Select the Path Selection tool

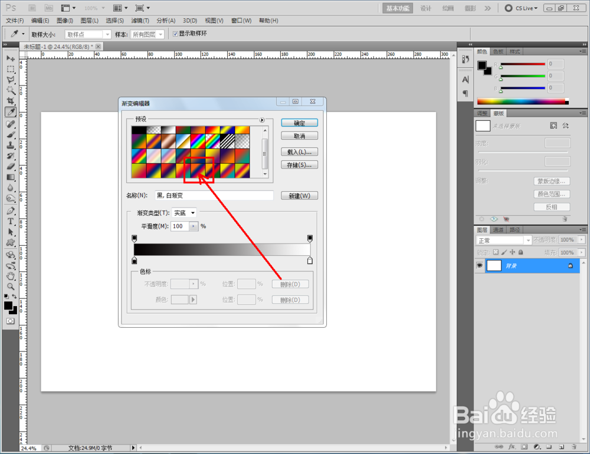(x=11, y=232)
